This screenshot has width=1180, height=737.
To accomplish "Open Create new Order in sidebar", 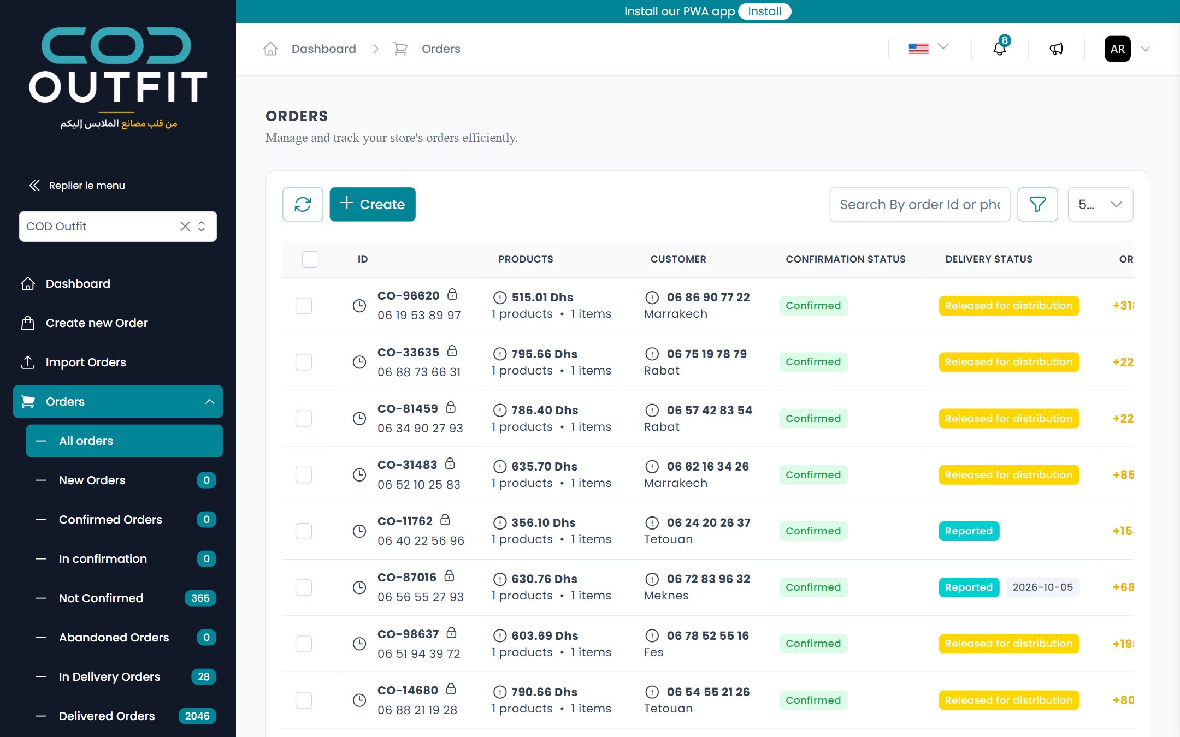I will coord(118,323).
